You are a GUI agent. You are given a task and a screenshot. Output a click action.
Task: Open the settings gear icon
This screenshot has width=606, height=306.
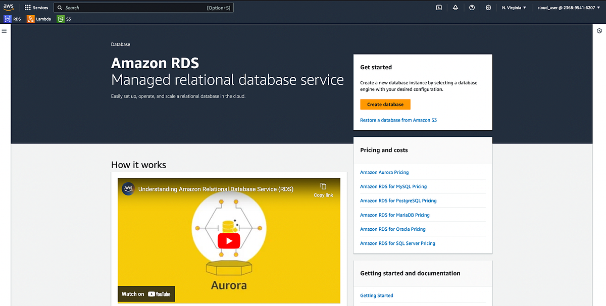(488, 7)
